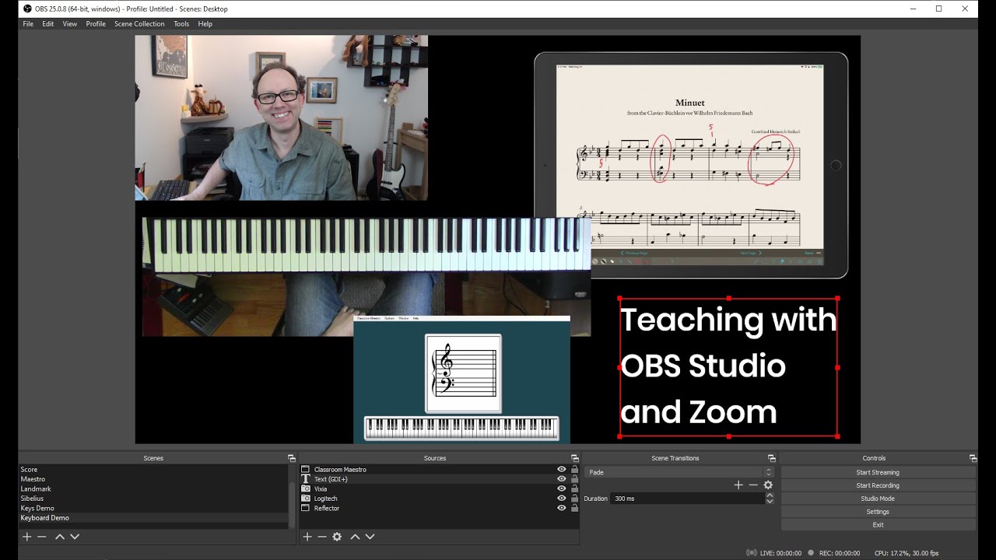Open the Profile menu
Image resolution: width=996 pixels, height=560 pixels.
point(96,24)
